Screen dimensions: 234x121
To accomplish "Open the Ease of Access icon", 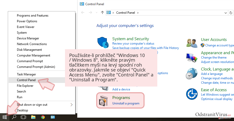I will [x=192, y=94].
